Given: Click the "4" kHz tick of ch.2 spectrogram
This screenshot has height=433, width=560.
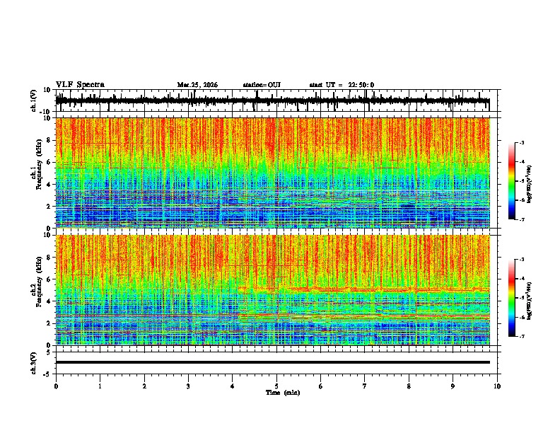Looking at the screenshot, I should coord(49,301).
